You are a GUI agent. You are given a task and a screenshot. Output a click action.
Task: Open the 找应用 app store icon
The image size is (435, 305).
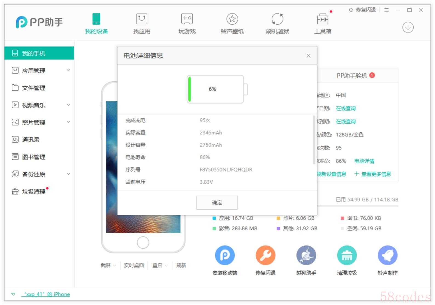(x=142, y=19)
